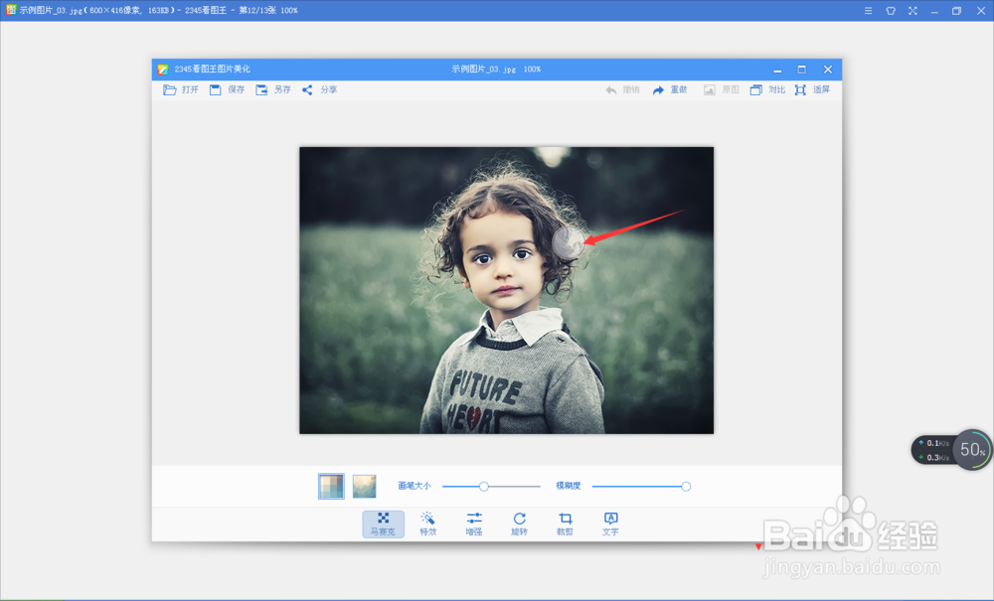Redo with the 重做 button
Screen dimensions: 994x601
(670, 90)
